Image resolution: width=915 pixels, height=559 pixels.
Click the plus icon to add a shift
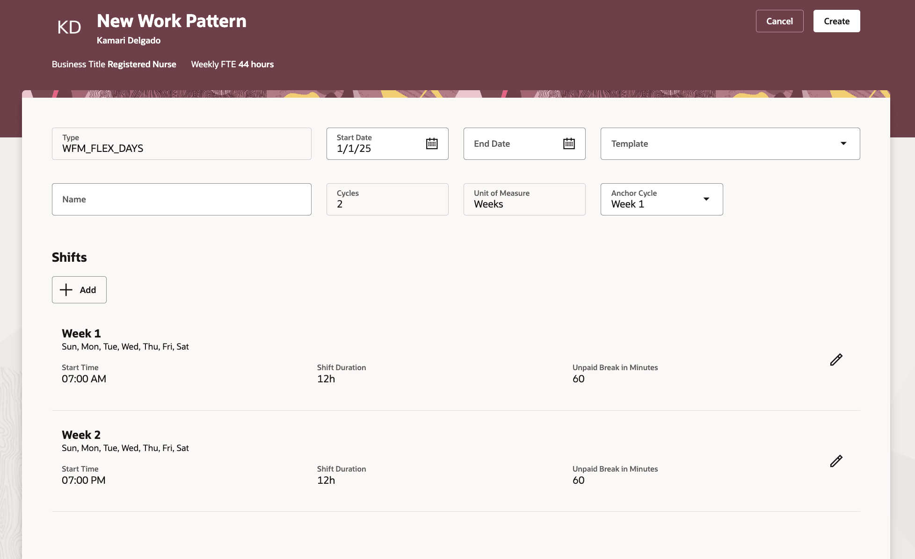[x=66, y=290]
